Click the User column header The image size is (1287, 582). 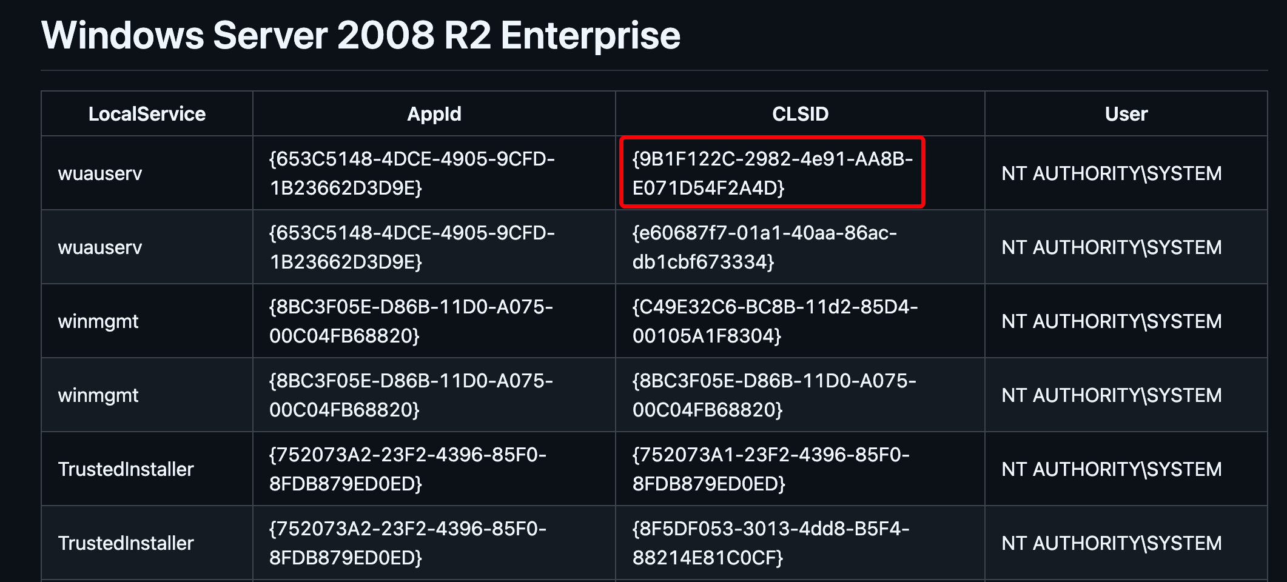pos(1126,114)
